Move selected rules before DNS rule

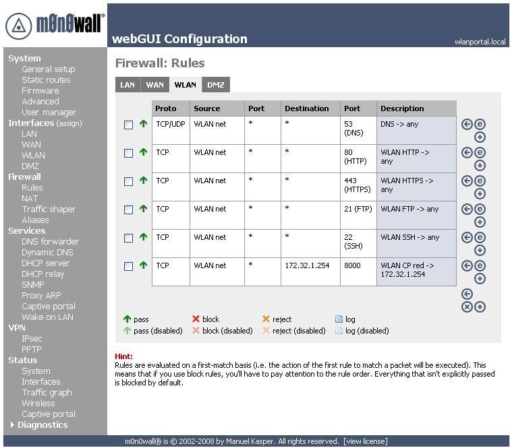click(x=467, y=124)
